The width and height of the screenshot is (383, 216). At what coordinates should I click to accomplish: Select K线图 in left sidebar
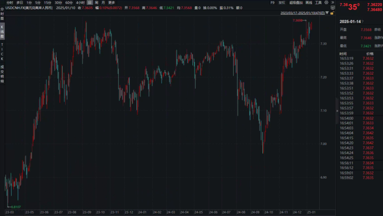pyautogui.click(x=2, y=32)
